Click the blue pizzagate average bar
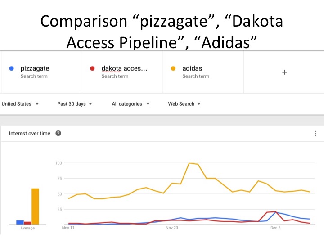Viewport: 324px width, 243px height. [x=20, y=222]
